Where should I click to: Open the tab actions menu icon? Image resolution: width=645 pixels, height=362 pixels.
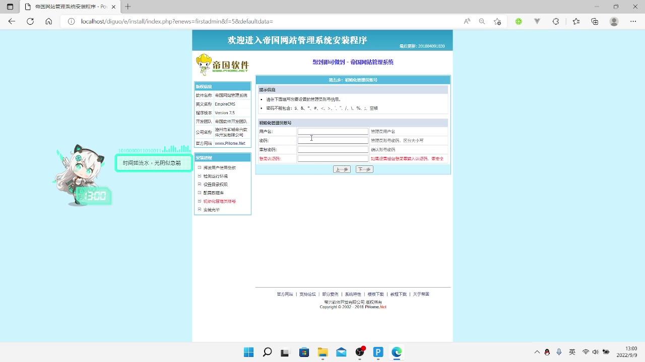click(x=10, y=7)
